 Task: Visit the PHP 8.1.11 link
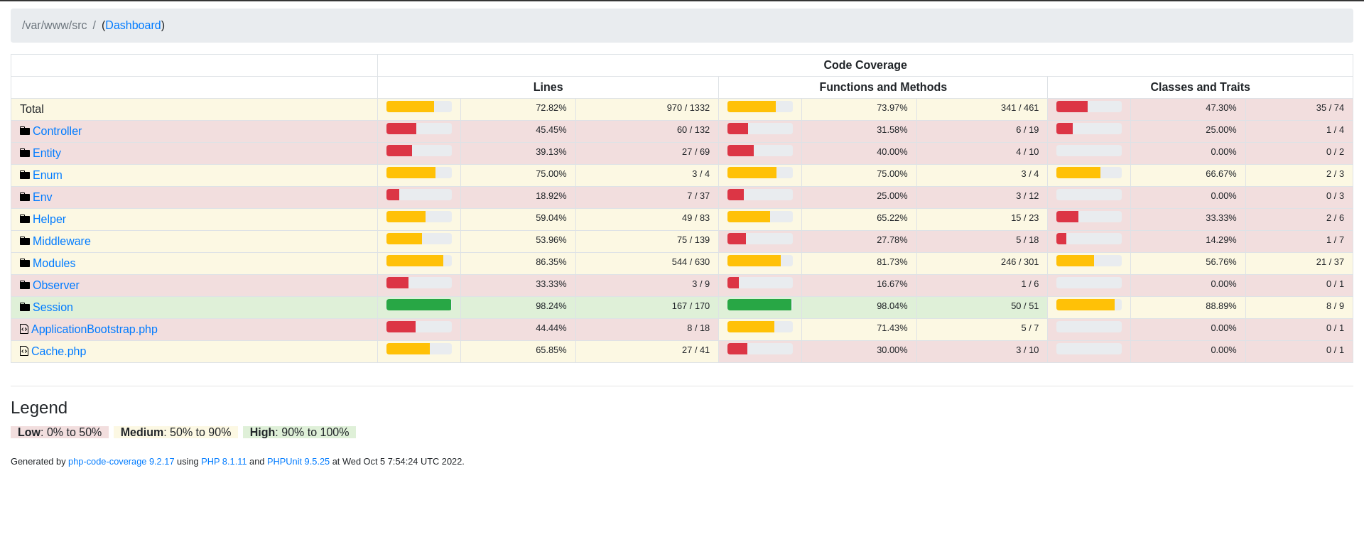click(224, 462)
